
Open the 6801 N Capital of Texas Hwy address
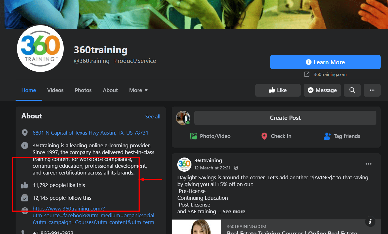tap(90, 133)
